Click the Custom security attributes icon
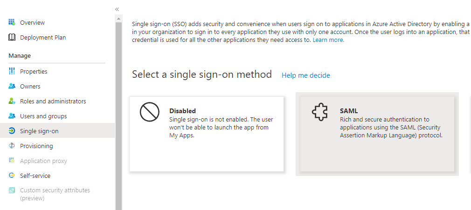Image resolution: width=471 pixels, height=210 pixels. pos(12,190)
